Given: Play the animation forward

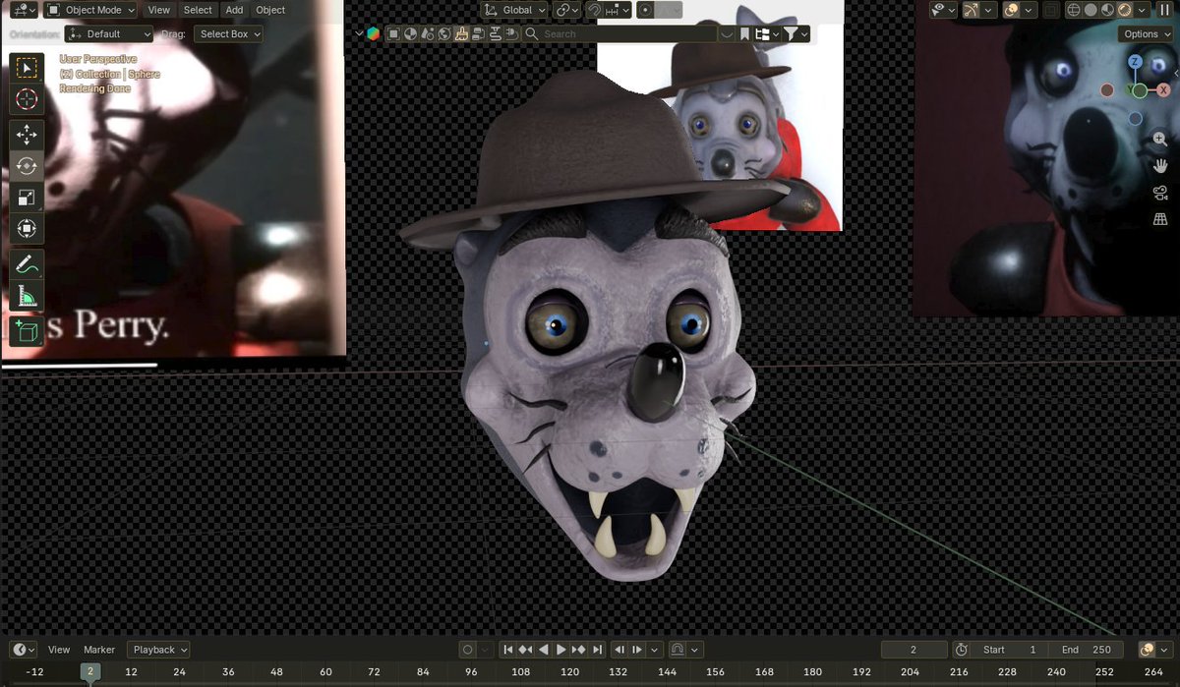Looking at the screenshot, I should coord(561,650).
